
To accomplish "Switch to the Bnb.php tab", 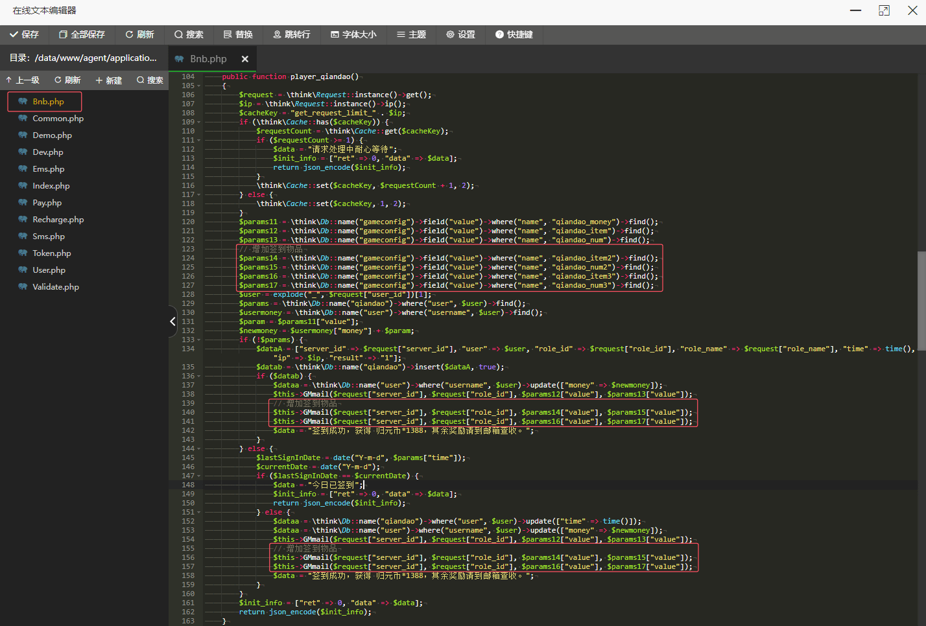I will coord(208,59).
